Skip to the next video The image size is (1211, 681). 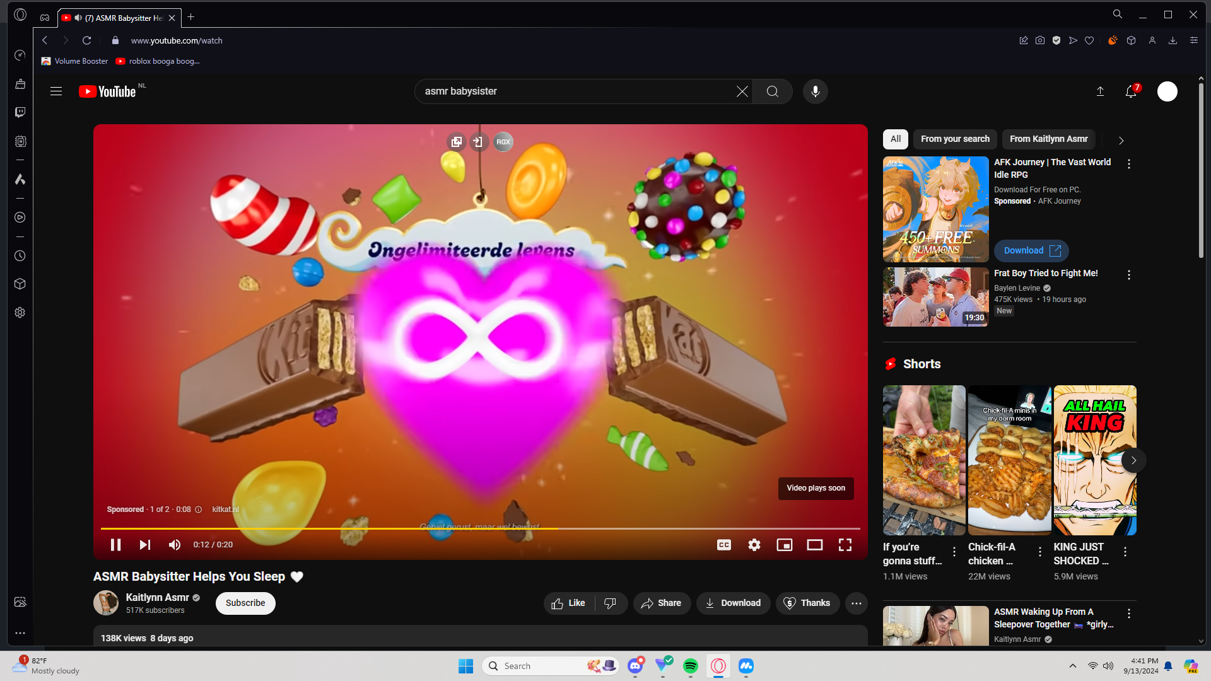tap(144, 545)
